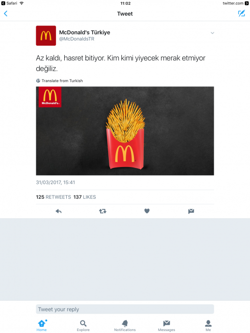This screenshot has width=250, height=333.
Task: View the 125 Retweets list
Action: (53, 197)
